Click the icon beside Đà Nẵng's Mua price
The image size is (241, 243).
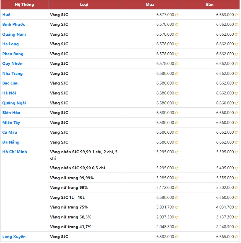176,142
